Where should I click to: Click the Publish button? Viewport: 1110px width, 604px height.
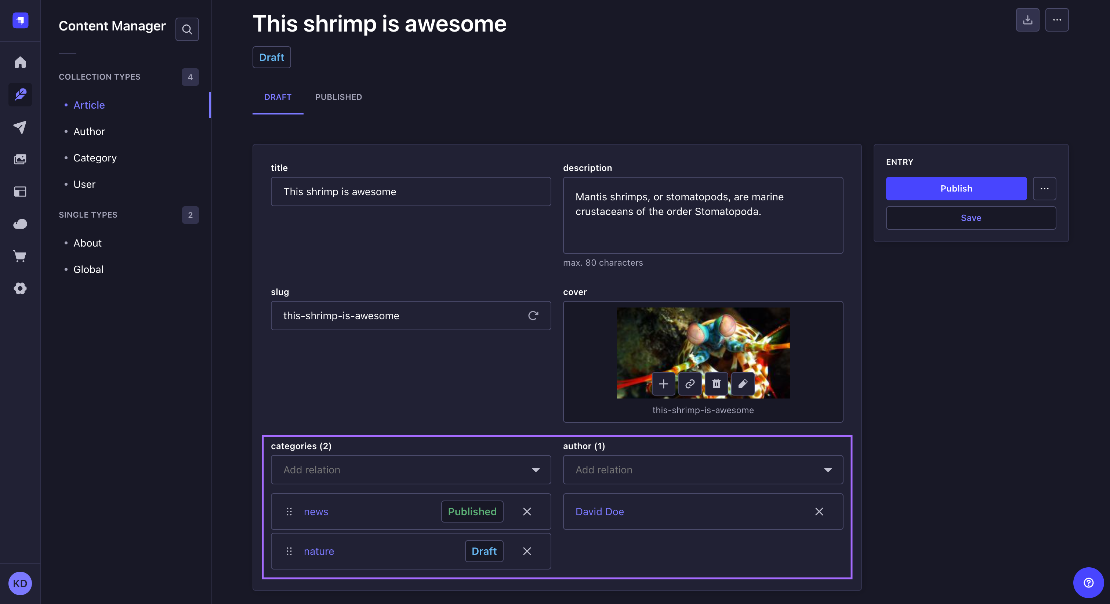pos(956,188)
